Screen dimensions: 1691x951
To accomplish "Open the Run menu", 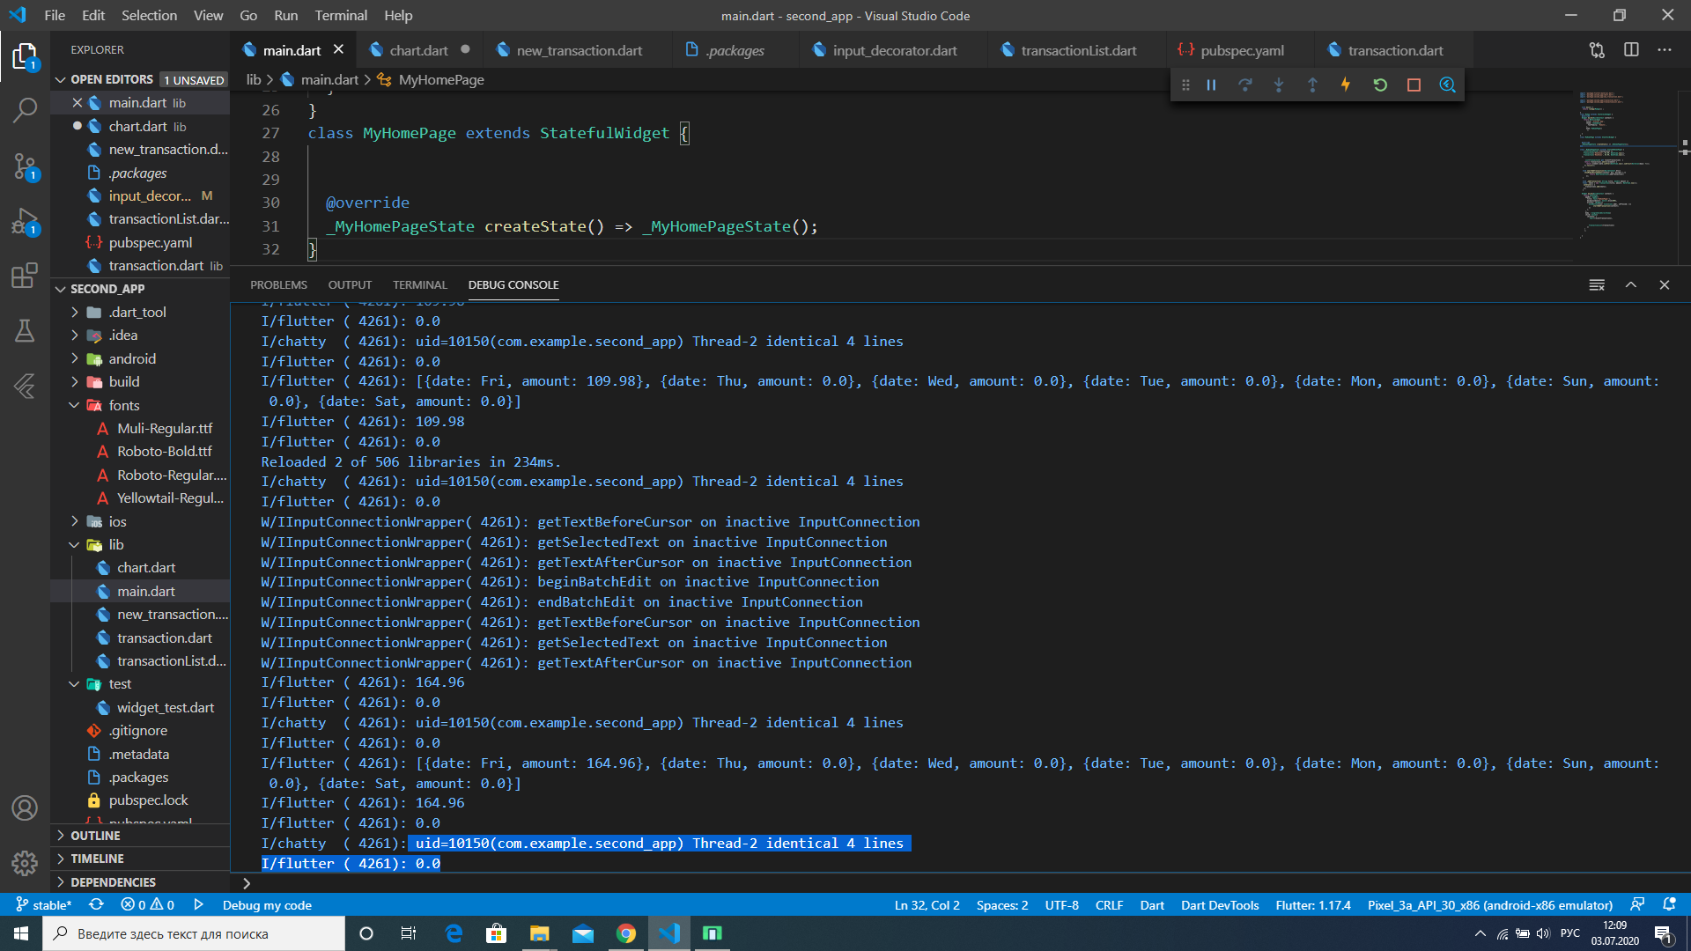I will (x=285, y=15).
